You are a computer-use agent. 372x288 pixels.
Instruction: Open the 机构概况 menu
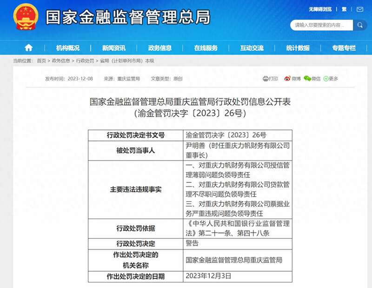(x=67, y=48)
